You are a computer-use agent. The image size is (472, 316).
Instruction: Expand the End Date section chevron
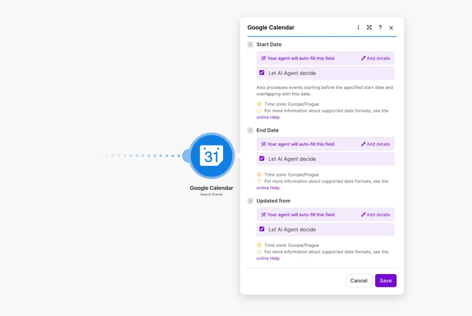coord(250,130)
